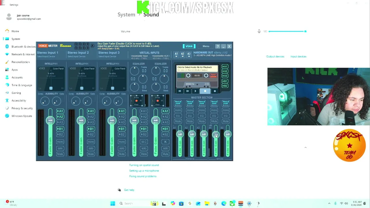Screen dimensions: 370x208
Task: Click Settings volume slider handle
Action: pos(305,31)
